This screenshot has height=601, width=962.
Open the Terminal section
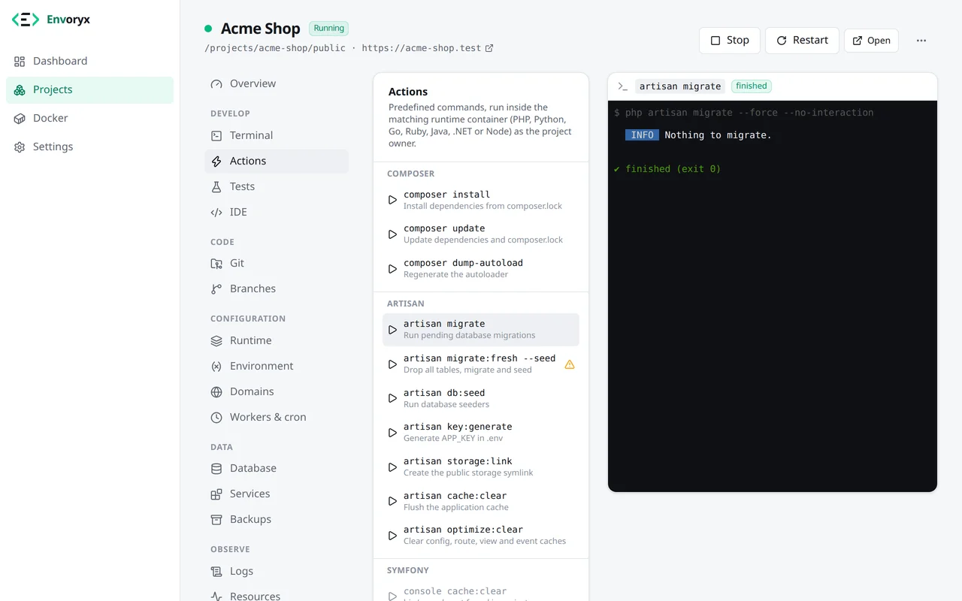(277, 135)
